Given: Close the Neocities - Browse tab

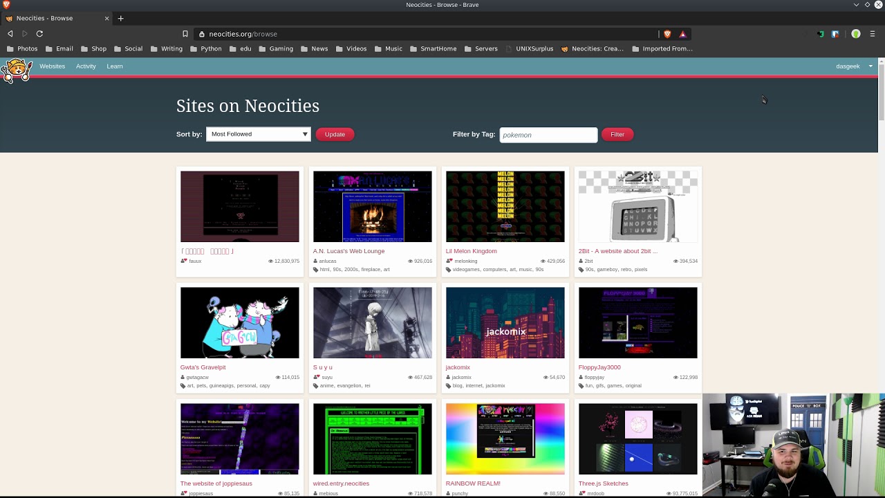Looking at the screenshot, I should (106, 18).
